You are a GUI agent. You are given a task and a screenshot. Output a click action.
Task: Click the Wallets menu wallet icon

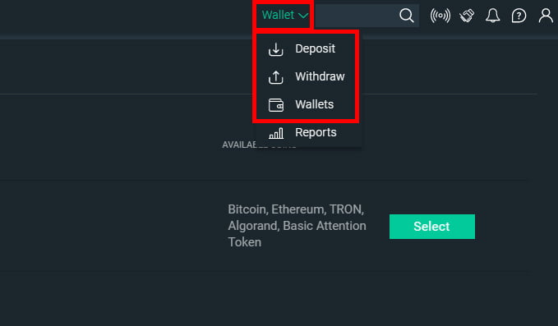276,105
